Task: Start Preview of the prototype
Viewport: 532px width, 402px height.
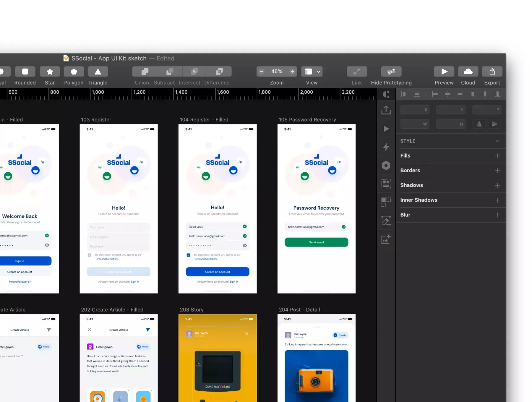Action: point(444,72)
